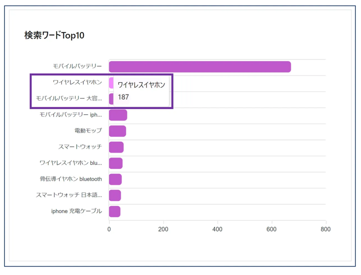Select the モバイルバッテリー iph... axis label
The height and width of the screenshot is (275, 361).
click(x=71, y=115)
